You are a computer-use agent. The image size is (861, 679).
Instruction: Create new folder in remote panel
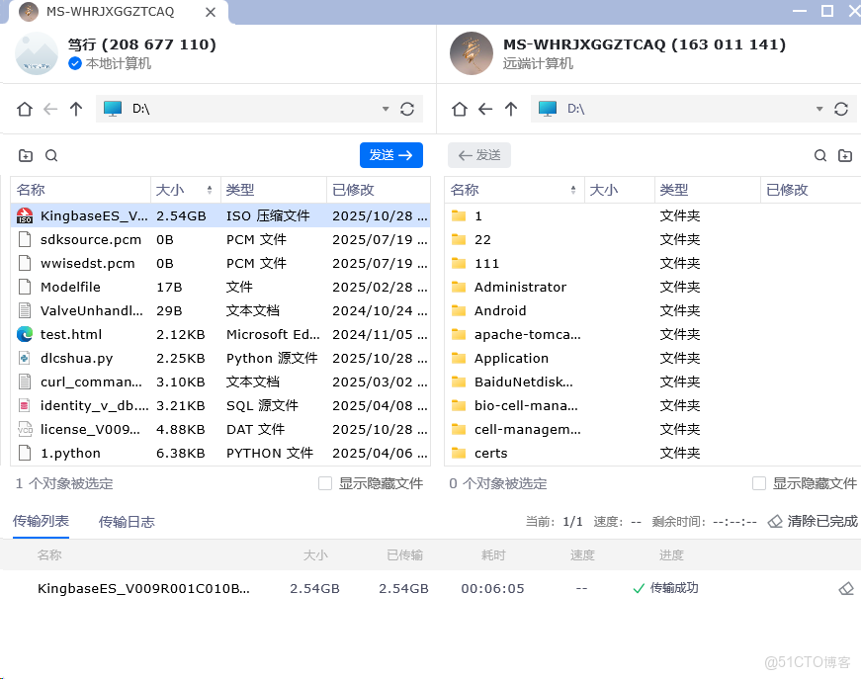click(x=845, y=155)
